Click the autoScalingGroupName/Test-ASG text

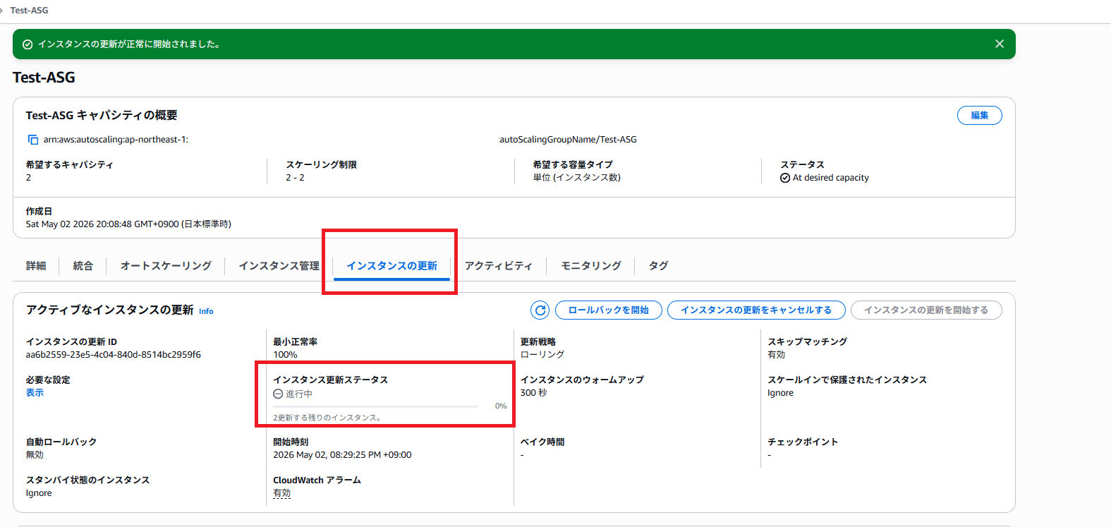pyautogui.click(x=568, y=140)
